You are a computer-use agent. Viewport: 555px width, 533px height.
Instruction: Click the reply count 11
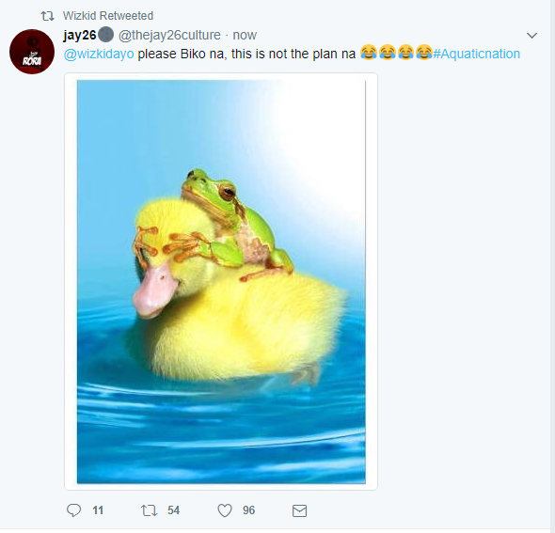[98, 510]
